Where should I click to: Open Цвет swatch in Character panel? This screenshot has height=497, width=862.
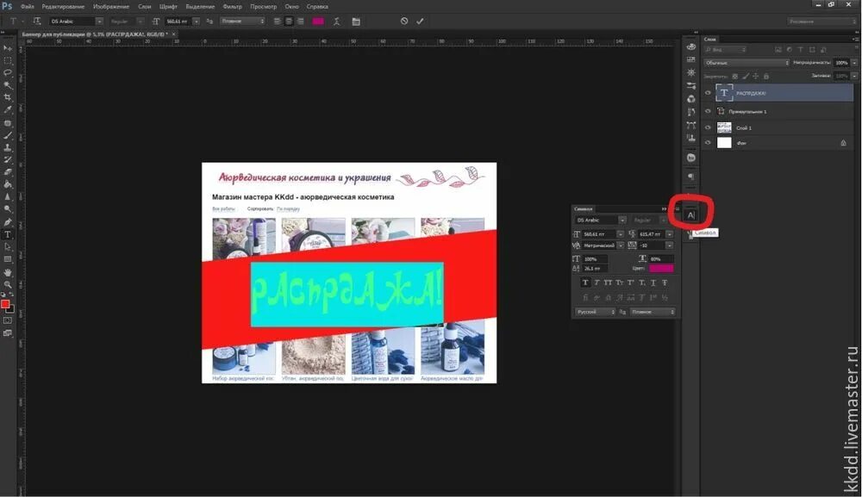tap(661, 268)
